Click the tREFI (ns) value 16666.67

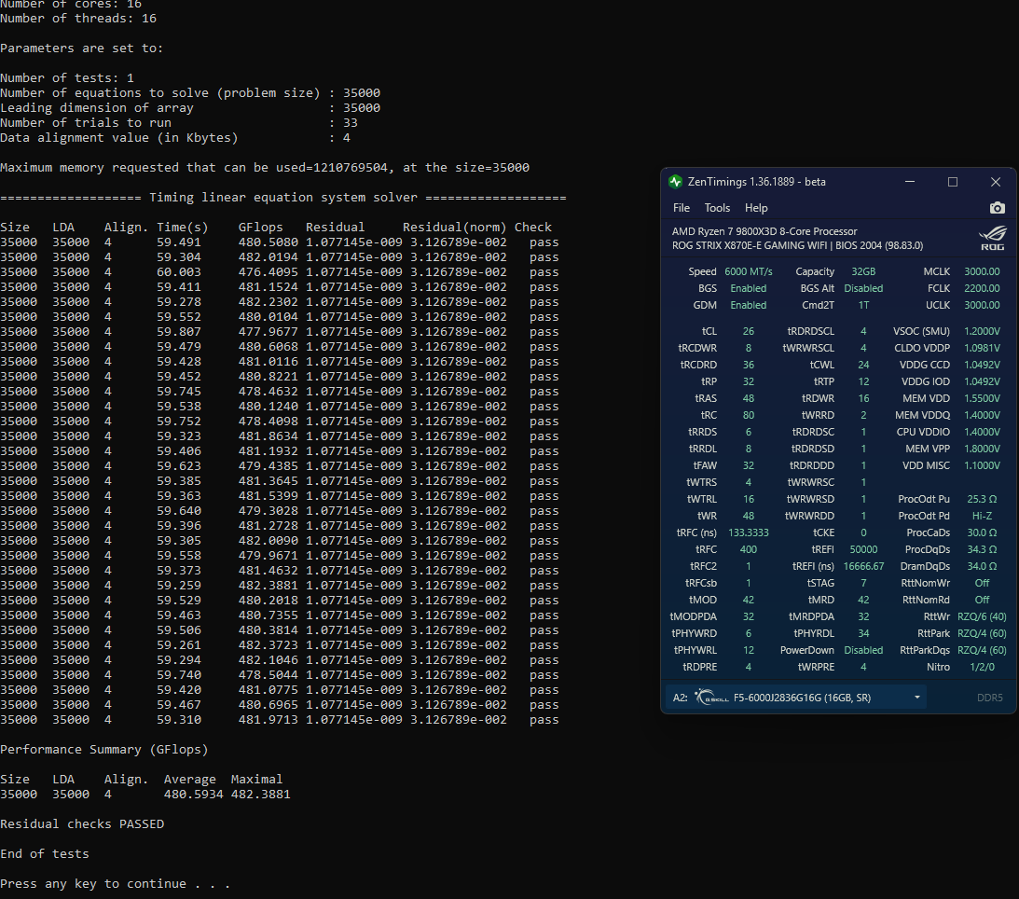[863, 567]
